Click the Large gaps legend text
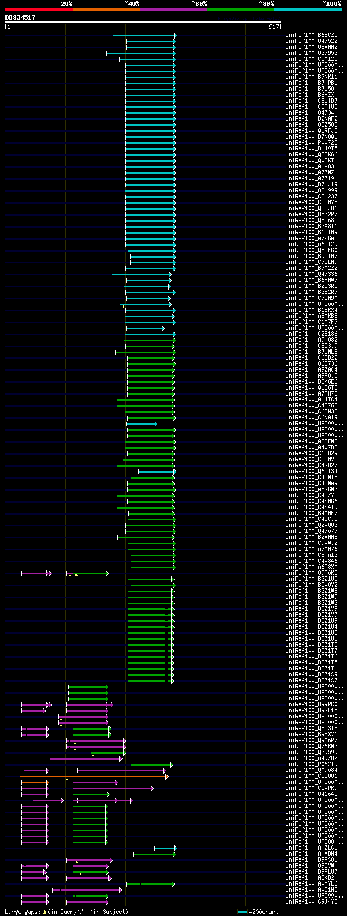Screen dimensions: 347x916 point(67,912)
